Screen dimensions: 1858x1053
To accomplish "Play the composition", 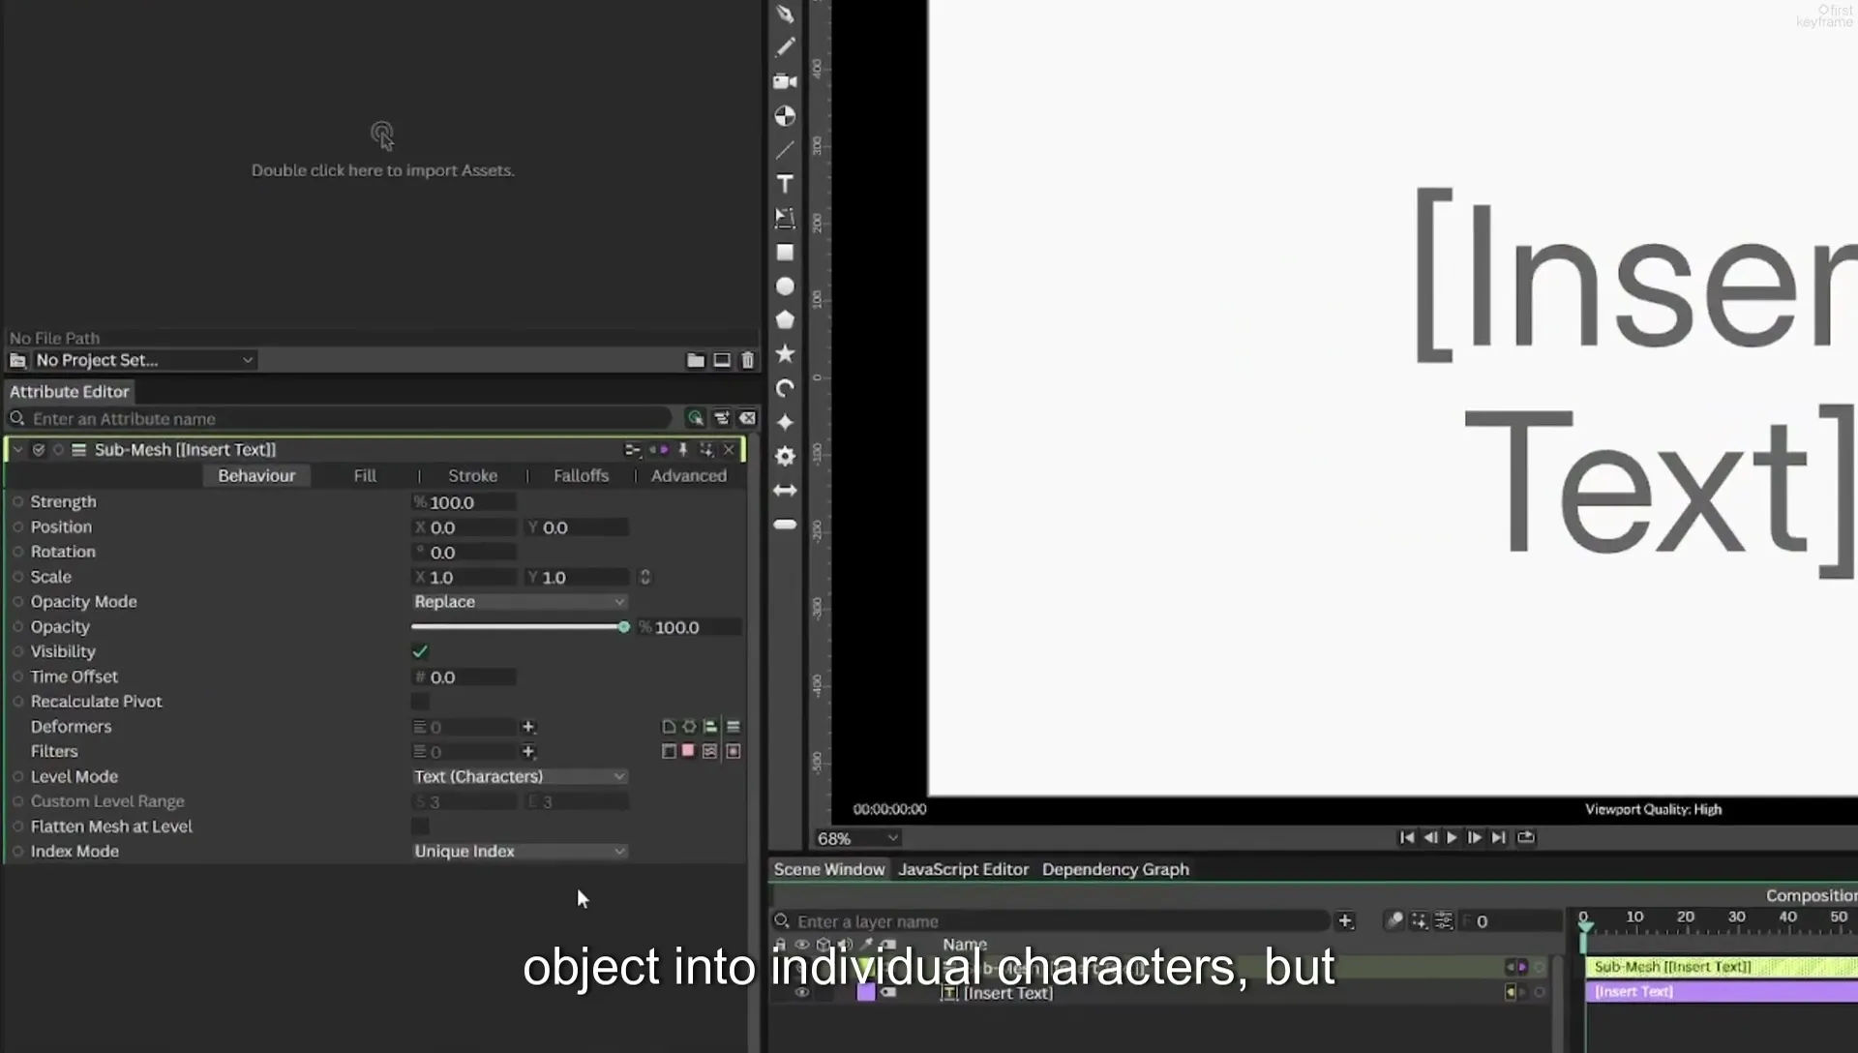I will [1452, 837].
